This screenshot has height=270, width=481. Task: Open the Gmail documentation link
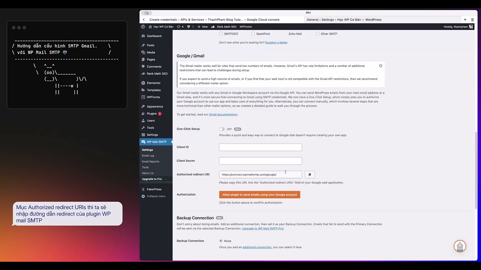pos(223,114)
